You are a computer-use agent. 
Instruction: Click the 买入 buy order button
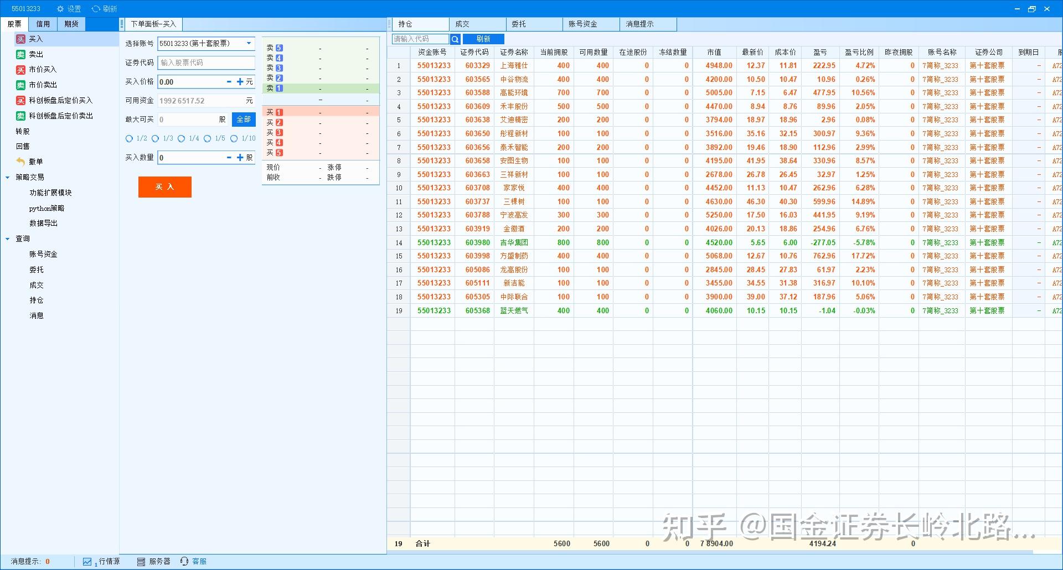click(x=164, y=187)
